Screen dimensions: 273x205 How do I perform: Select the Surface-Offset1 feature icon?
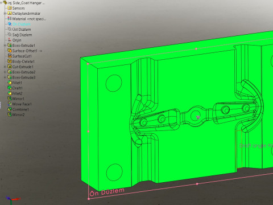coord(10,51)
